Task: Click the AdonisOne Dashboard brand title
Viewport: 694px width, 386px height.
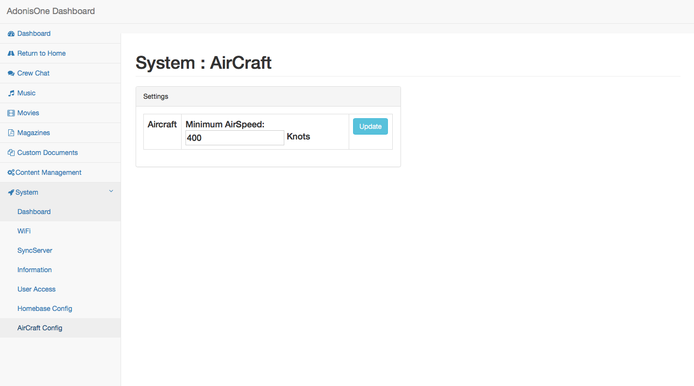Action: tap(51, 11)
